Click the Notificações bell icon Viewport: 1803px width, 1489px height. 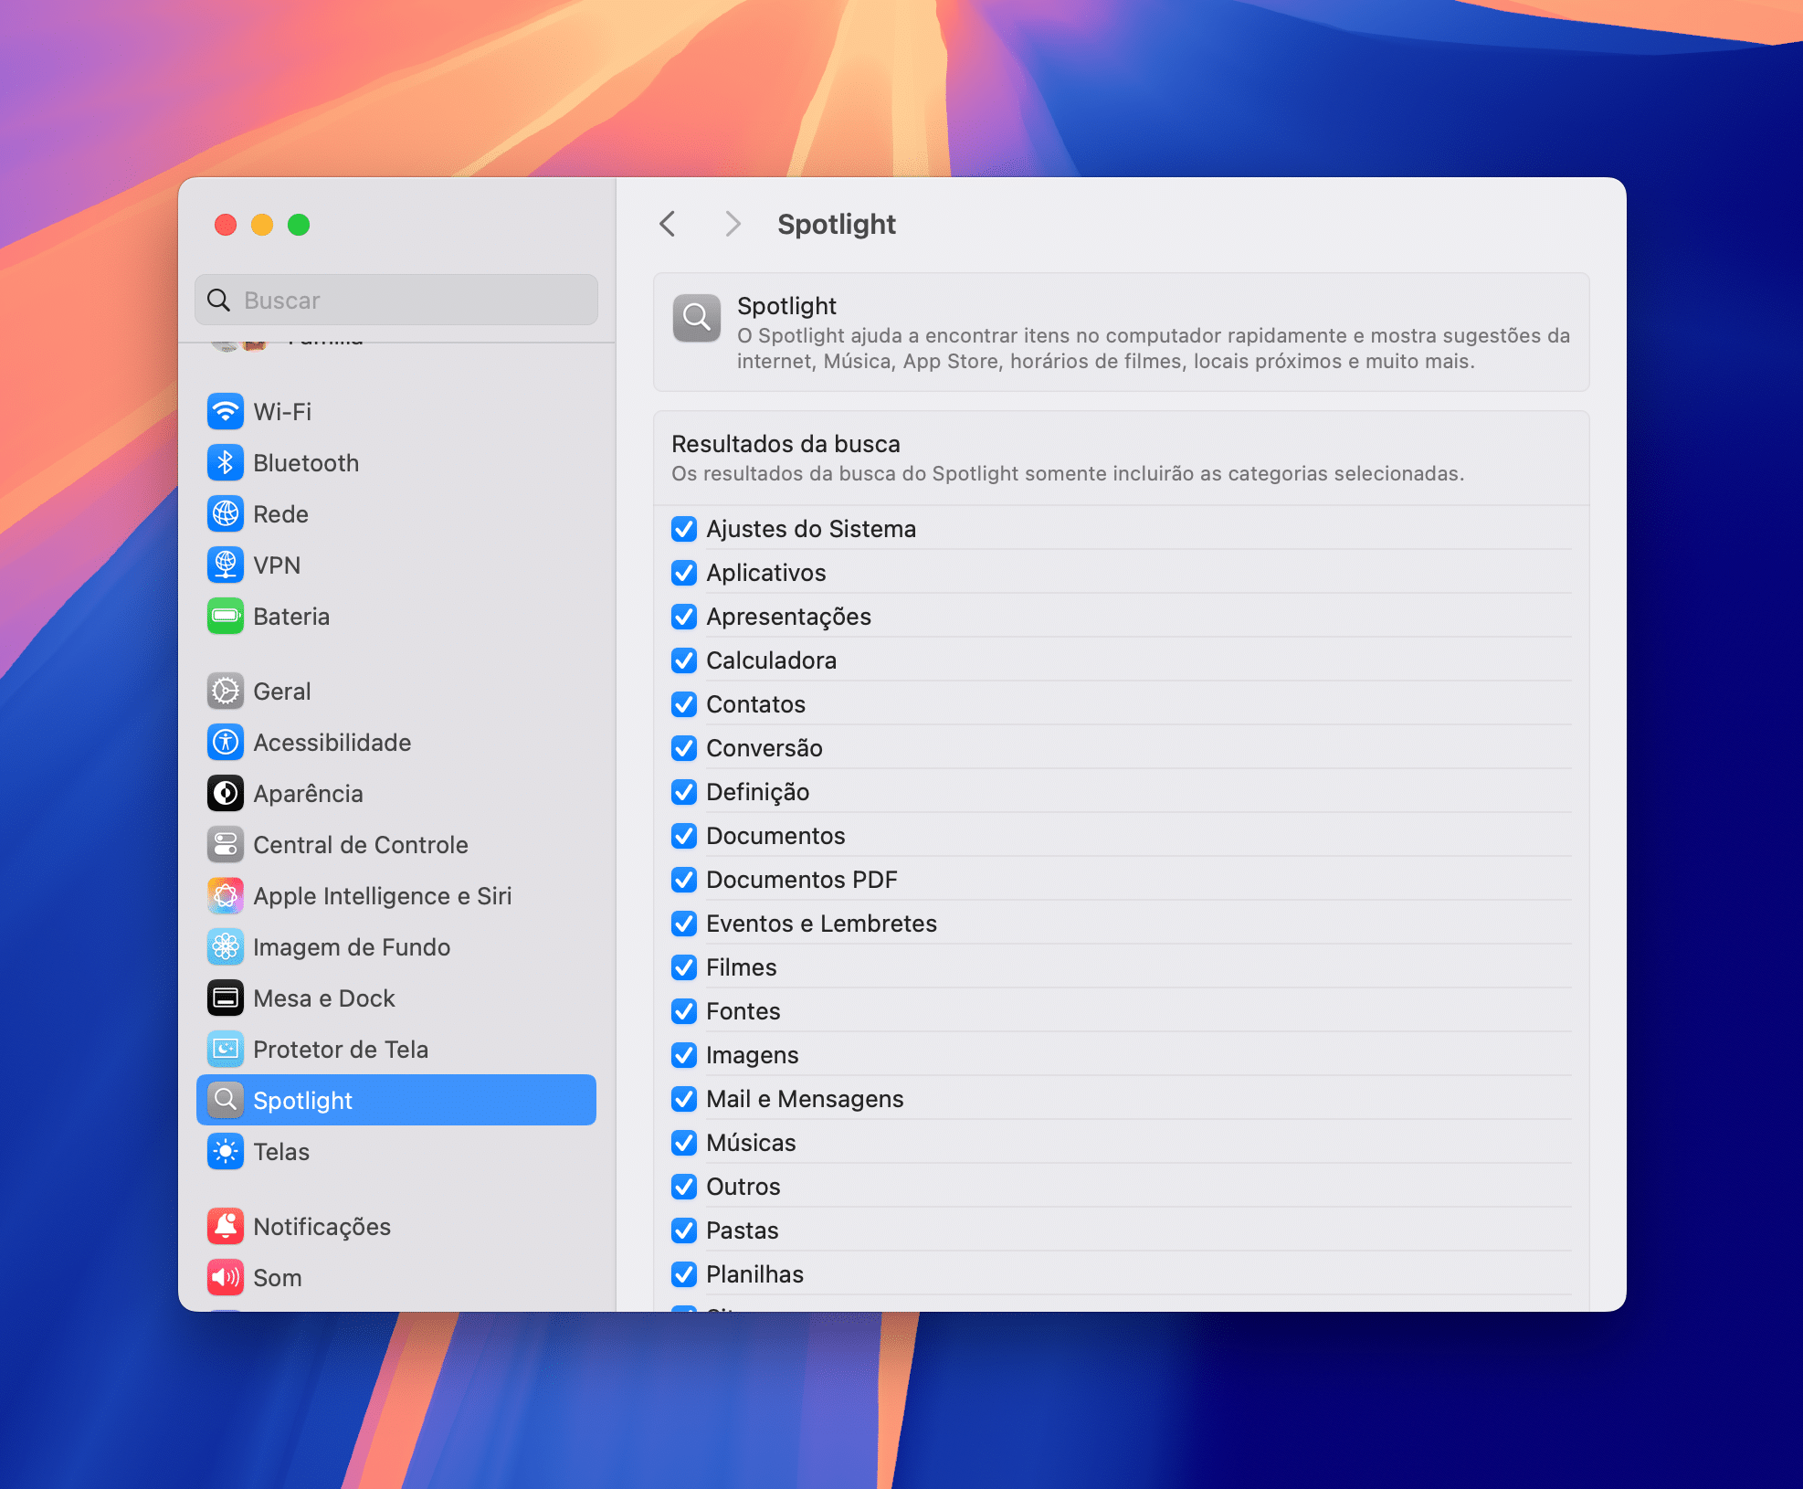point(226,1227)
